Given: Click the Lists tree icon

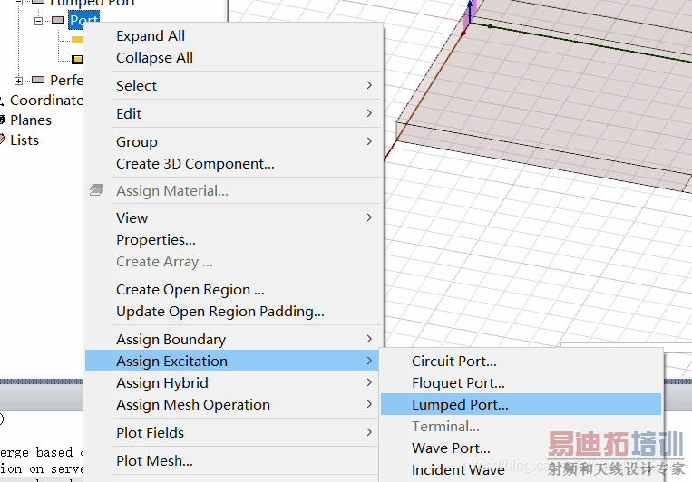Looking at the screenshot, I should tap(3, 140).
